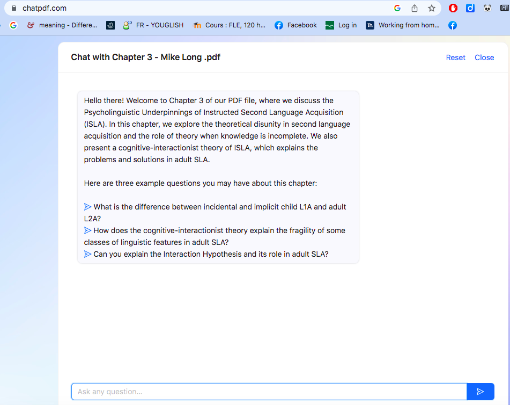The image size is (510, 405).
Task: Close the chat with Chapter 3 PDF
Action: click(484, 57)
